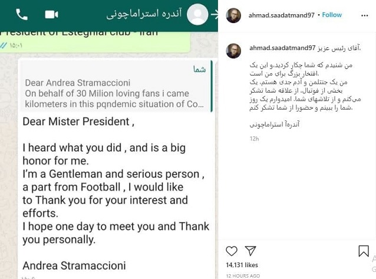Open ahmad.saadatmand97 profile from post header
376x279 pixels.
282,15
